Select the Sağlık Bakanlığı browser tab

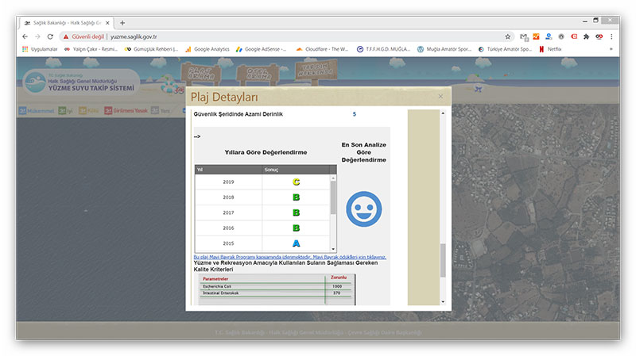point(68,23)
